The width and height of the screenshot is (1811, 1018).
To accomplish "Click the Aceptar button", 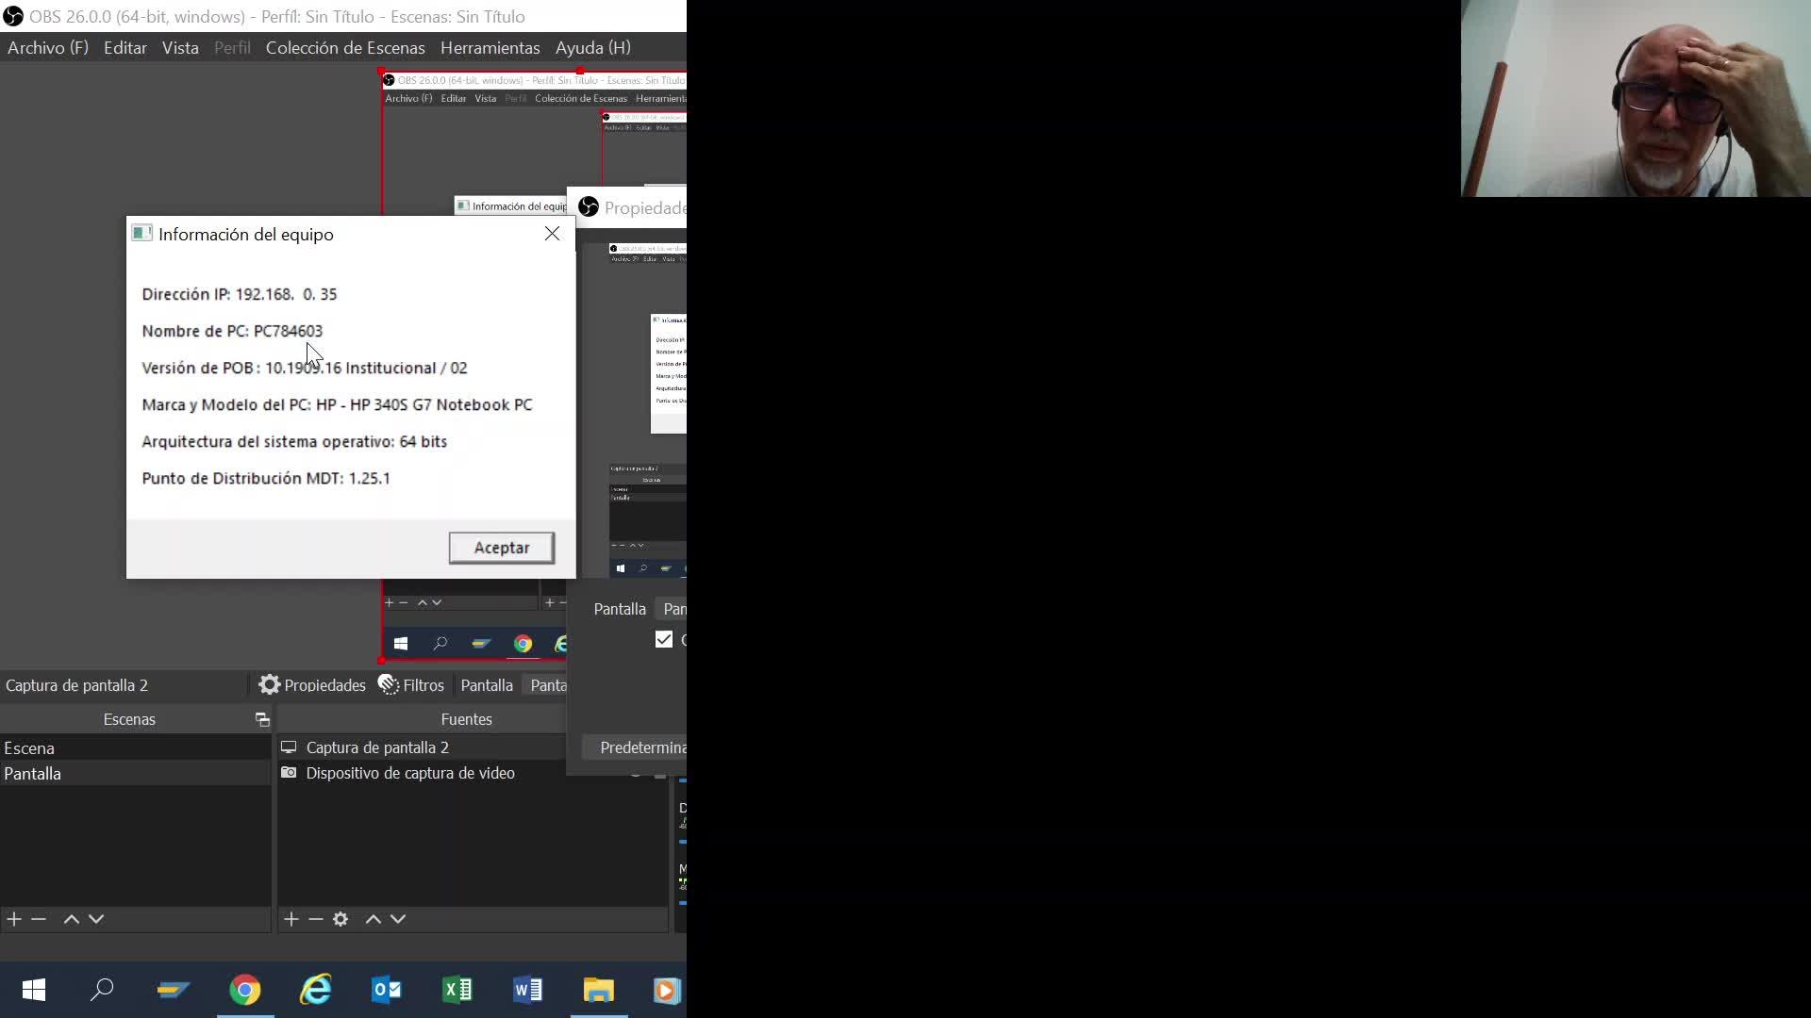I will [501, 548].
